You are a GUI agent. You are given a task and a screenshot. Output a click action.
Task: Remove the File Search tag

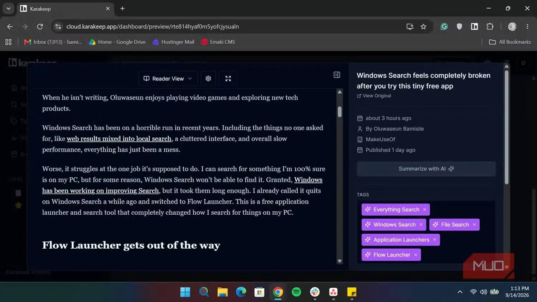[474, 225]
